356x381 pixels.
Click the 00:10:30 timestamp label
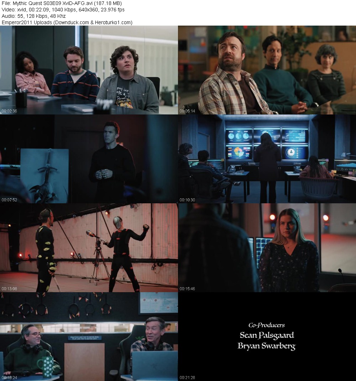[x=187, y=200]
